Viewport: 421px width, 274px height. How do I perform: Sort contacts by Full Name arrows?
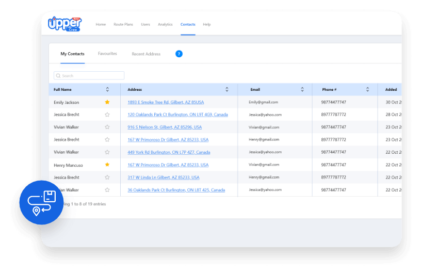(x=107, y=89)
